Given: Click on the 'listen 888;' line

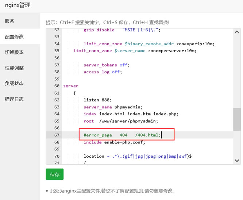Looking at the screenshot, I should tap(97, 100).
